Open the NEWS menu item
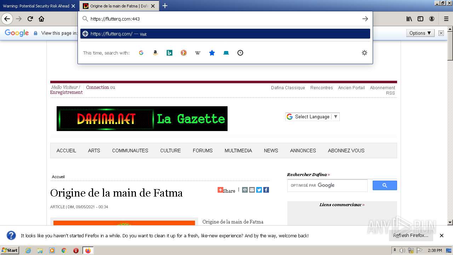 (271, 151)
